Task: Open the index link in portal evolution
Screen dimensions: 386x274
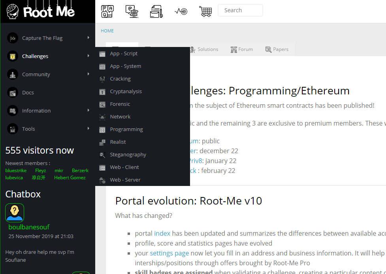Action: click(162, 233)
